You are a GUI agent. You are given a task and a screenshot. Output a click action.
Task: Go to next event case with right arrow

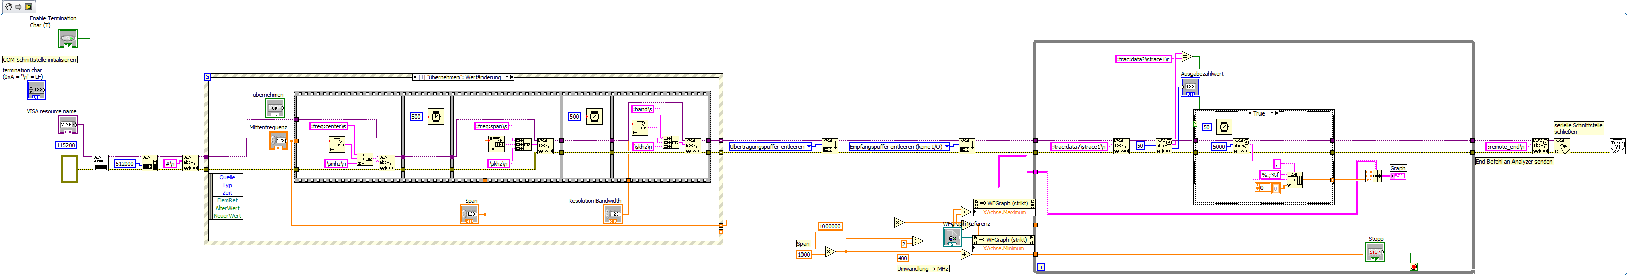(511, 77)
